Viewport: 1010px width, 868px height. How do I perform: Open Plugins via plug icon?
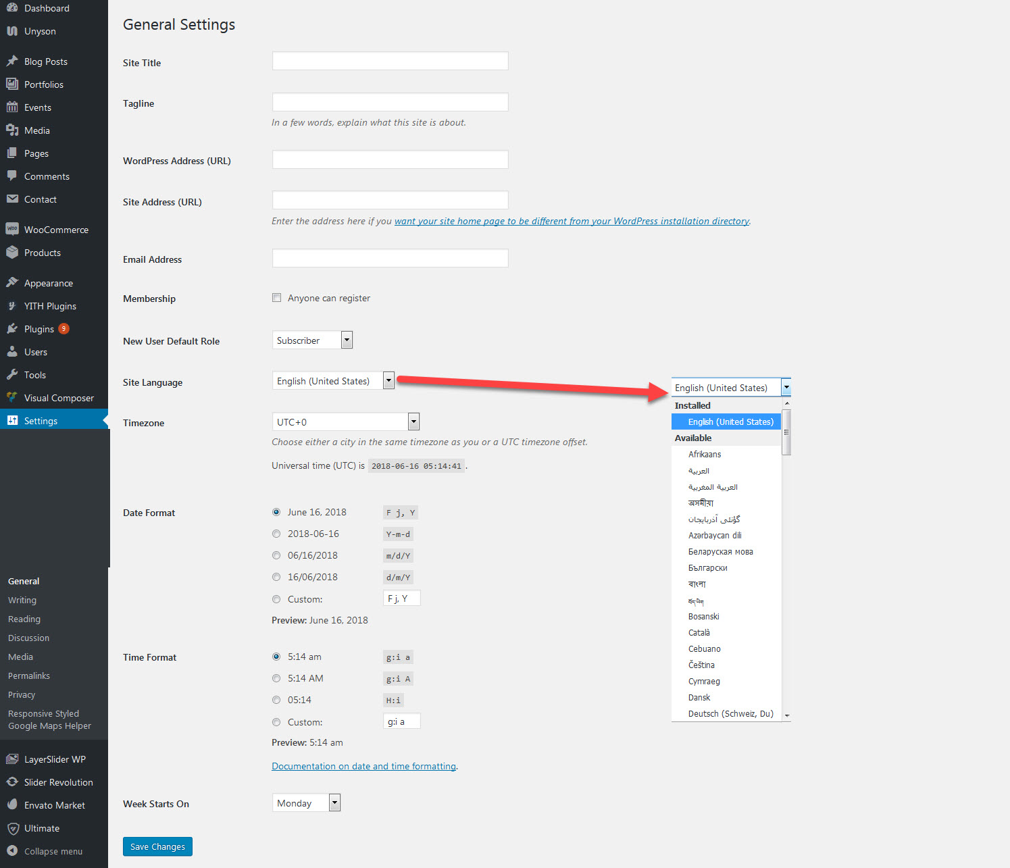(x=12, y=329)
